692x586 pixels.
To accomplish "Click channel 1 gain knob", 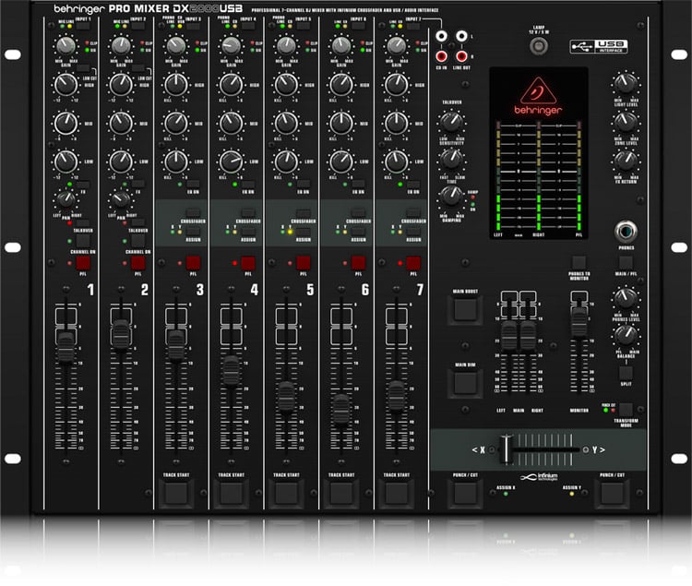I will click(x=66, y=45).
